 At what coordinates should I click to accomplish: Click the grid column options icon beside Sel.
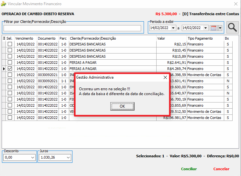[x=4, y=38]
